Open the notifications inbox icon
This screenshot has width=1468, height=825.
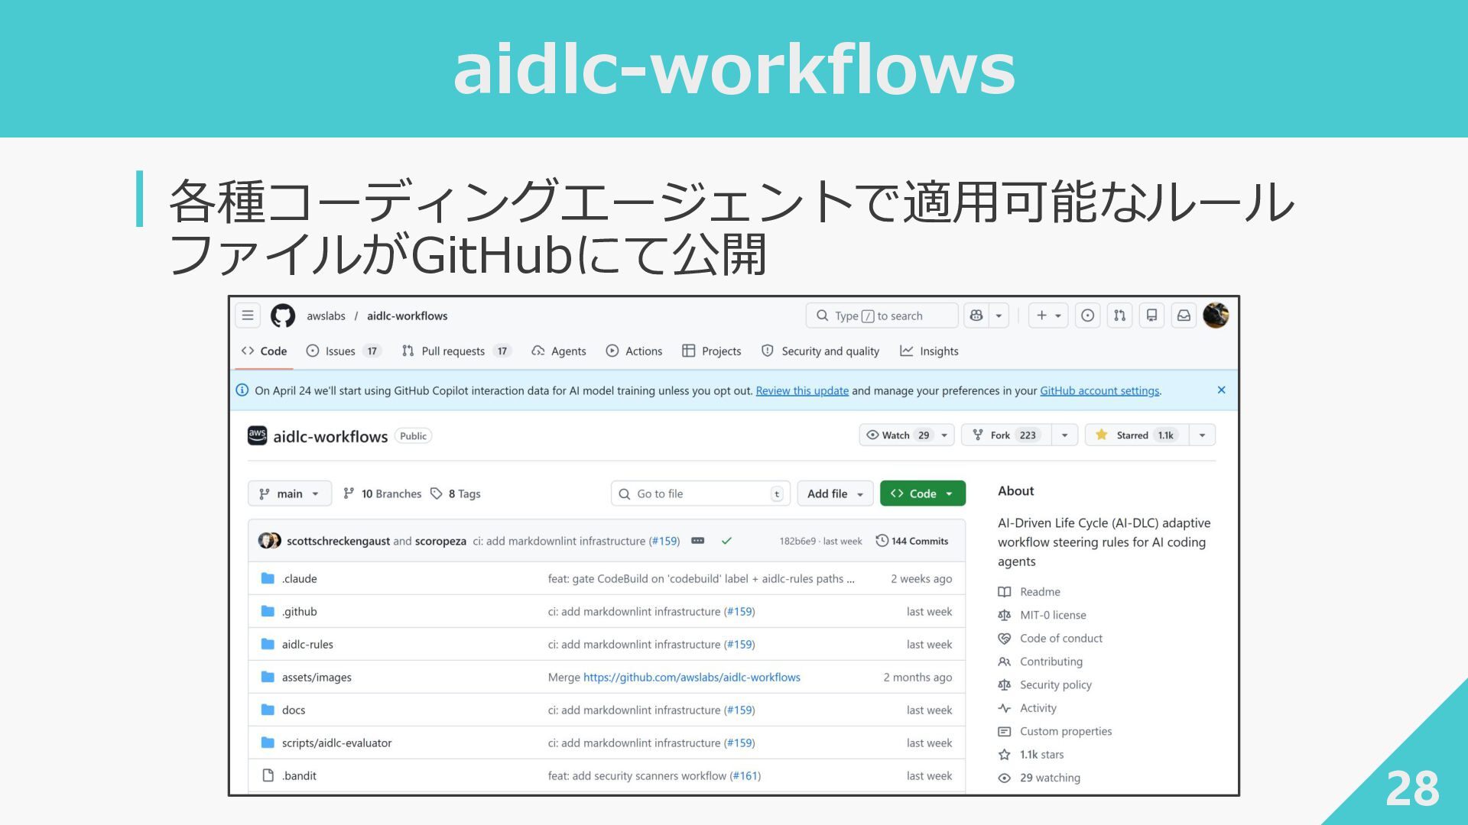click(1184, 315)
